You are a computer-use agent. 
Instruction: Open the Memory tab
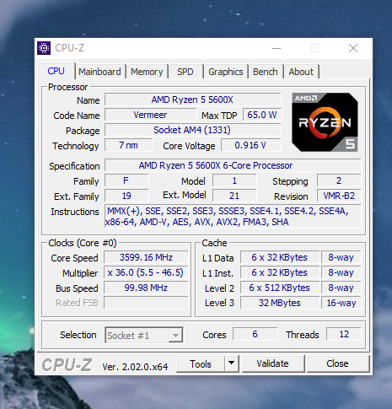point(147,72)
